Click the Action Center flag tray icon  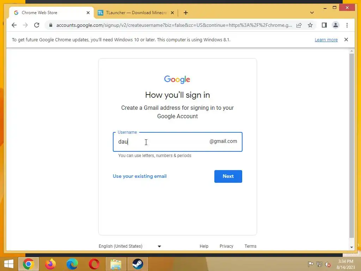coord(311,264)
